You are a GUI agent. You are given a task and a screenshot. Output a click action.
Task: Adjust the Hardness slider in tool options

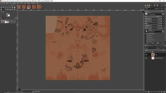pyautogui.click(x=153, y=26)
